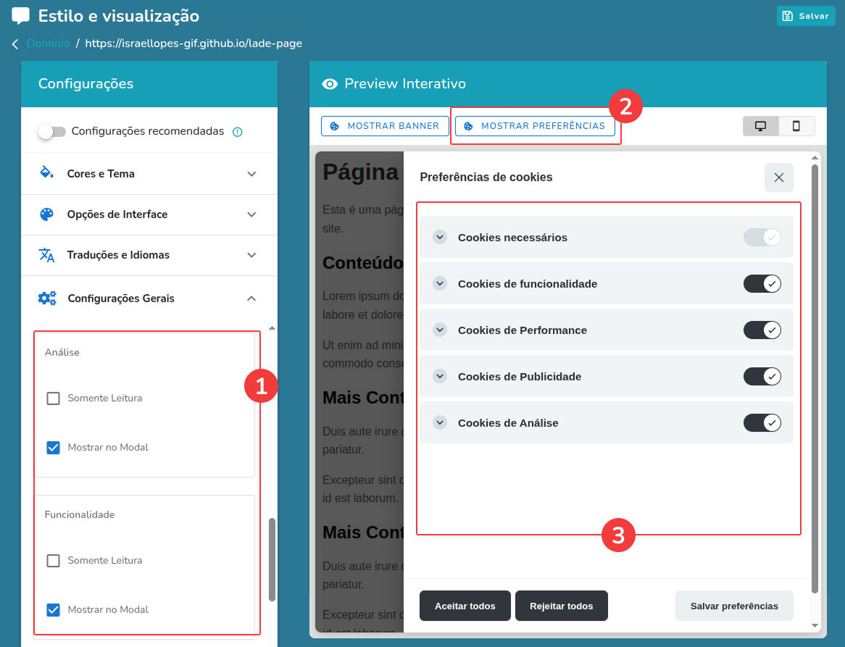Turn off the Configurações recomendadas switch

coord(51,132)
